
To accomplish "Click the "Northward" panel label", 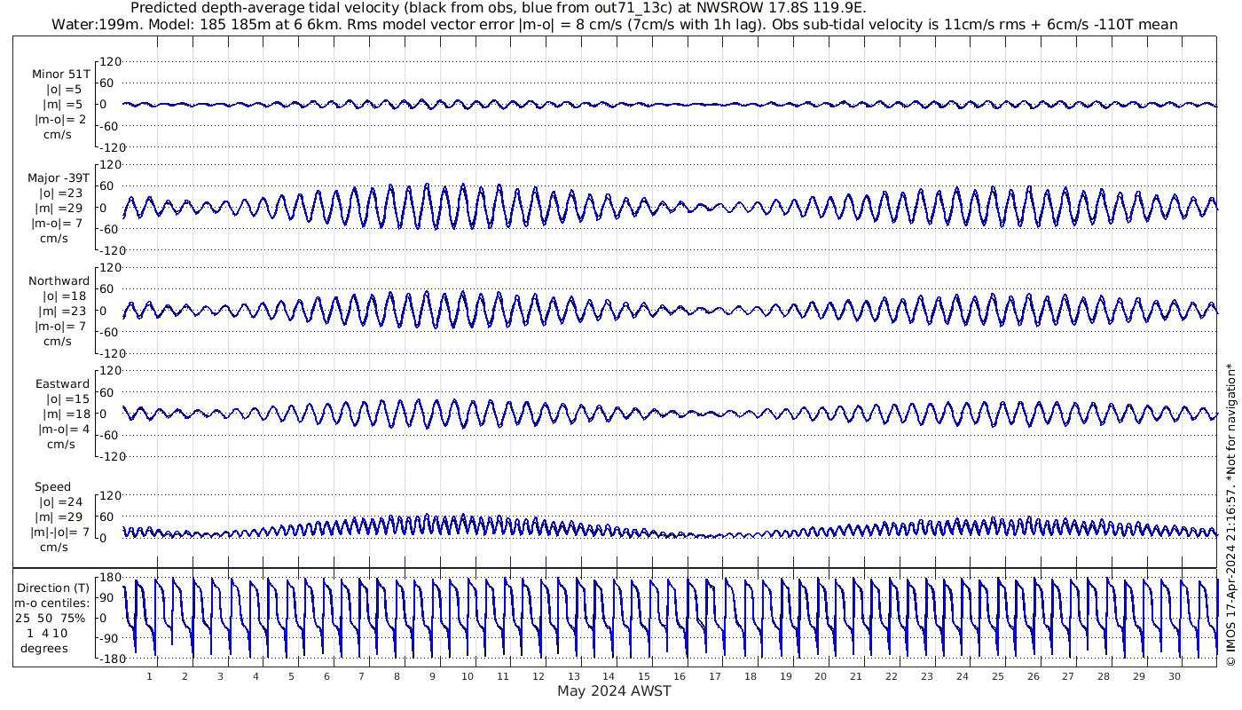I will click(x=59, y=281).
